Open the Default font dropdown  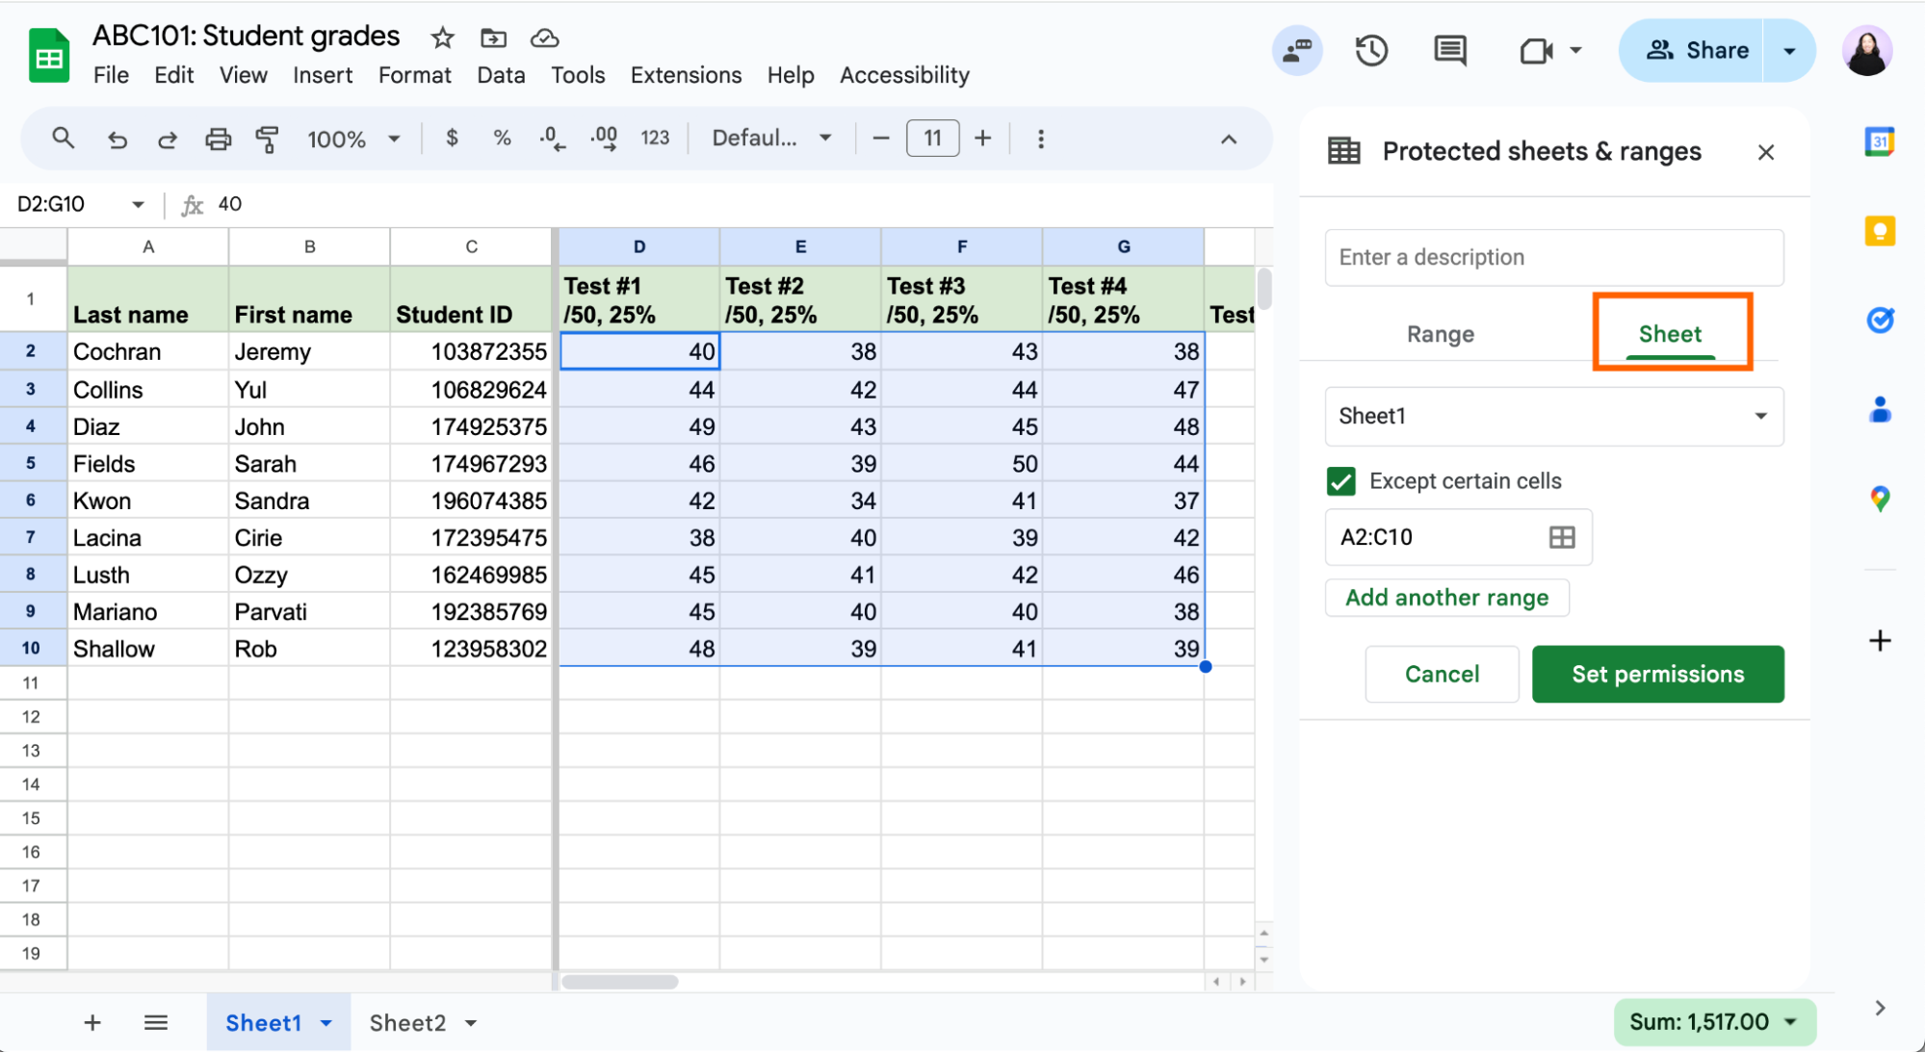click(771, 139)
